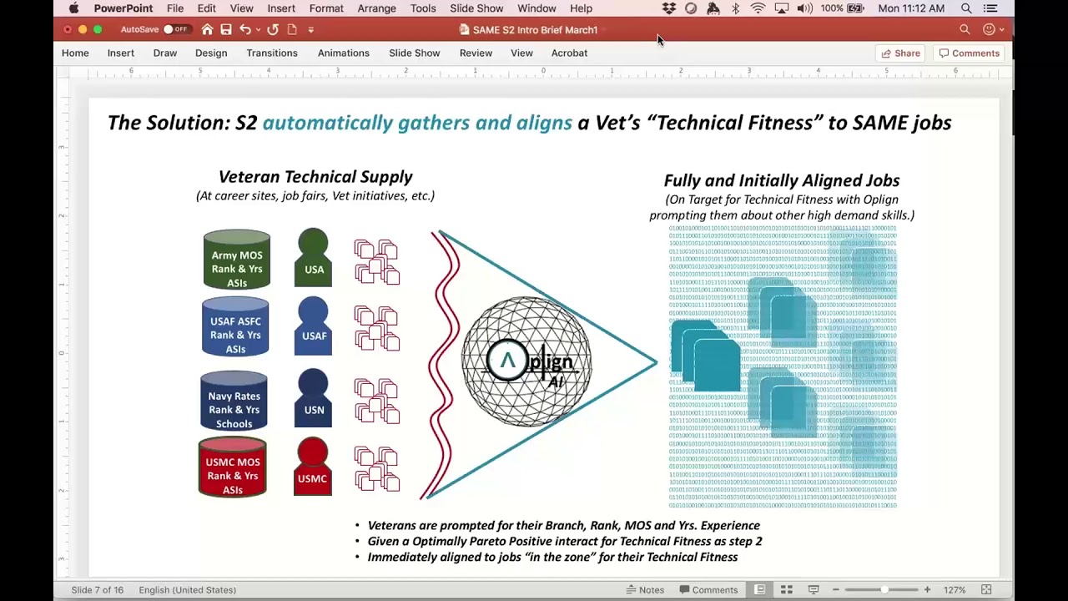Viewport: 1068px width, 601px height.
Task: Start the slide show from the status bar
Action: coord(814,590)
